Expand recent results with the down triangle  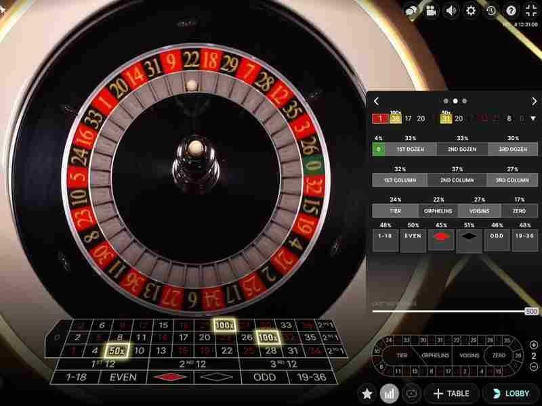[533, 118]
